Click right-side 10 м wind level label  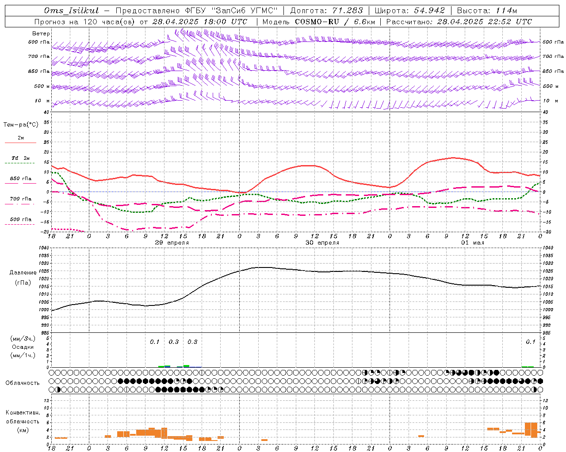click(550, 101)
